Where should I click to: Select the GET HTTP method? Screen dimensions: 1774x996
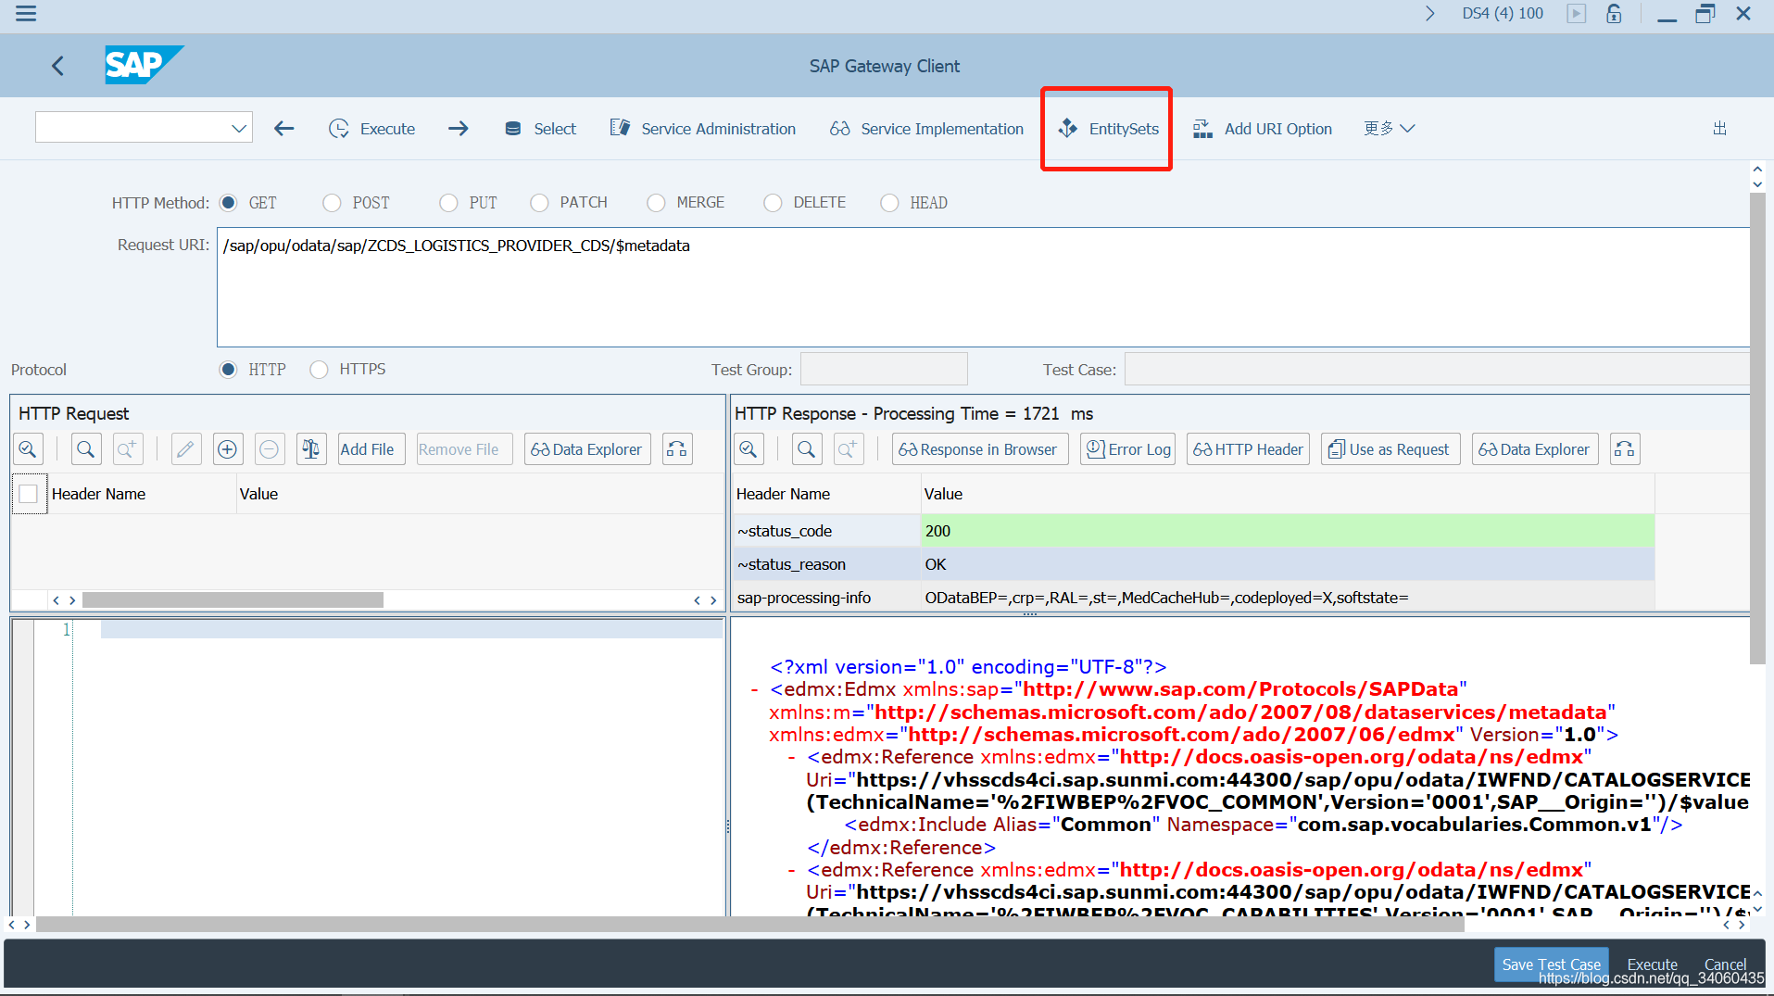tap(229, 203)
